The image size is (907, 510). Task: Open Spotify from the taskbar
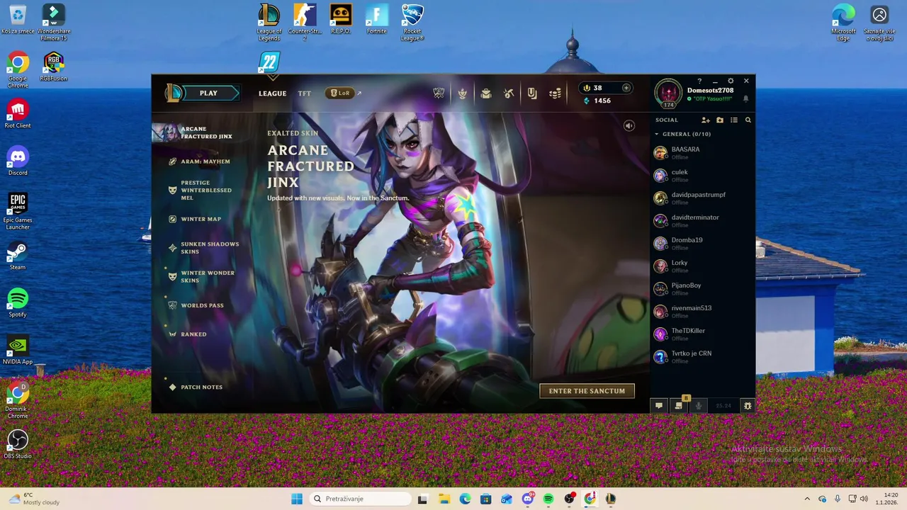548,499
